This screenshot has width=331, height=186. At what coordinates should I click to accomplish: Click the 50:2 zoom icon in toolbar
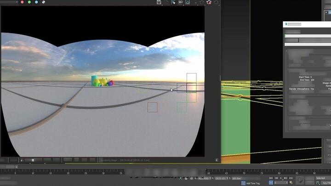click(x=181, y=2)
